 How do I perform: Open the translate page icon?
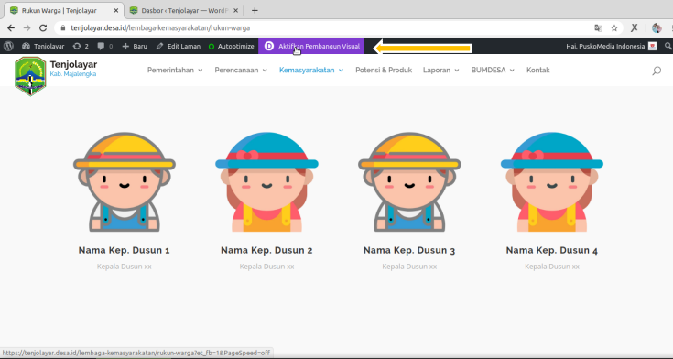click(598, 27)
